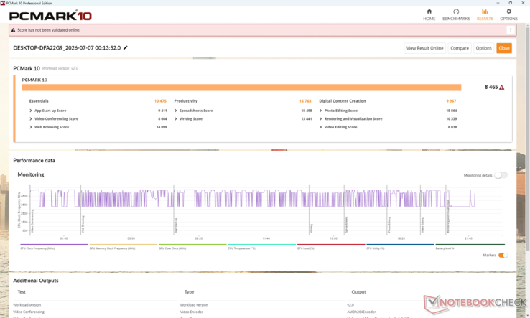Open the Options gear icon
Image resolution: width=530 pixels, height=318 pixels.
point(508,11)
